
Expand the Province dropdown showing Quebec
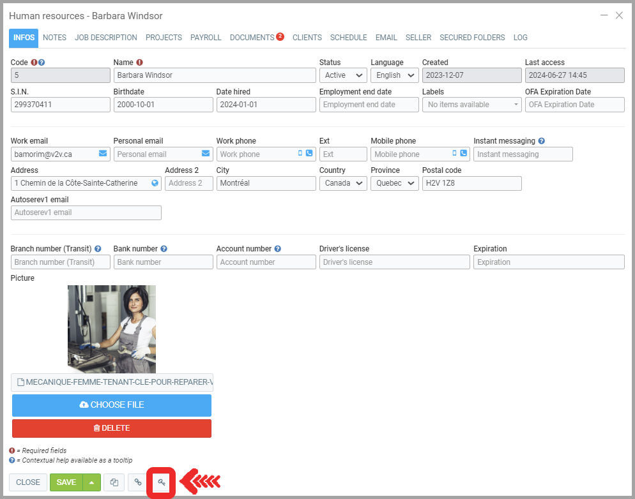coord(394,183)
